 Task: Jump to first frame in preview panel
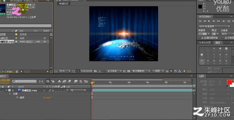coord(200,21)
